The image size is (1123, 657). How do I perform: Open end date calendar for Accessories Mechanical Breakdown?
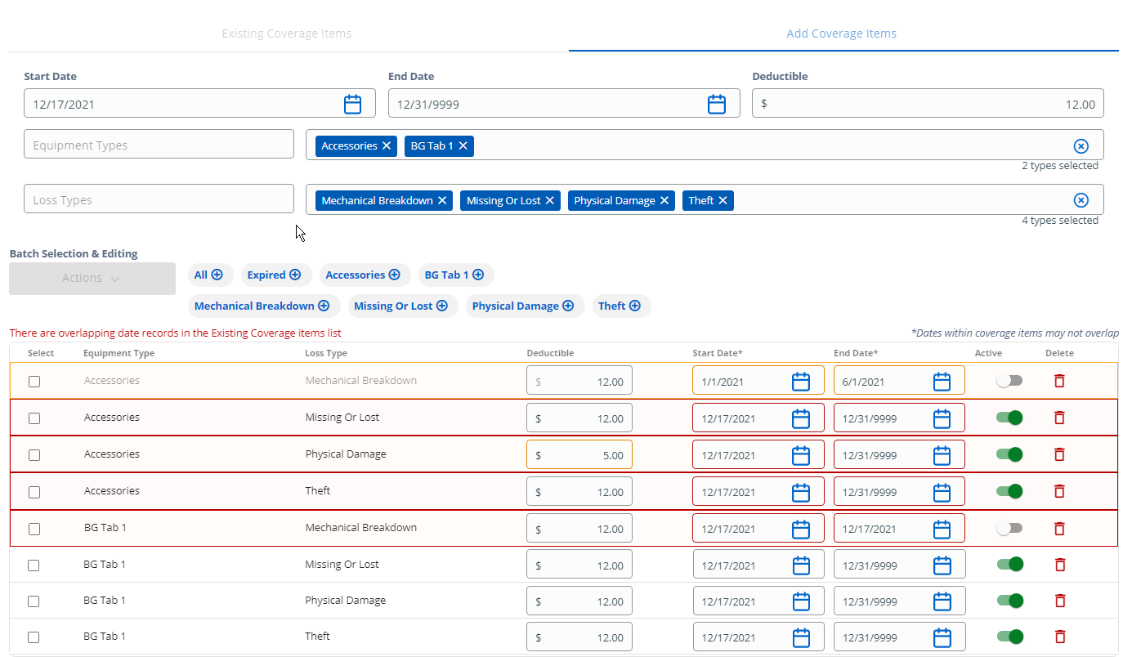click(942, 382)
